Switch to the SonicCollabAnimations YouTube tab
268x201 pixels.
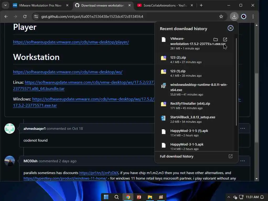[x=165, y=5]
